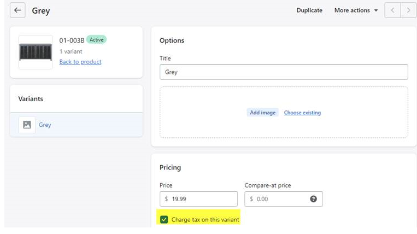The image size is (417, 234).
Task: Open the More actions dropdown
Action: coord(356,10)
